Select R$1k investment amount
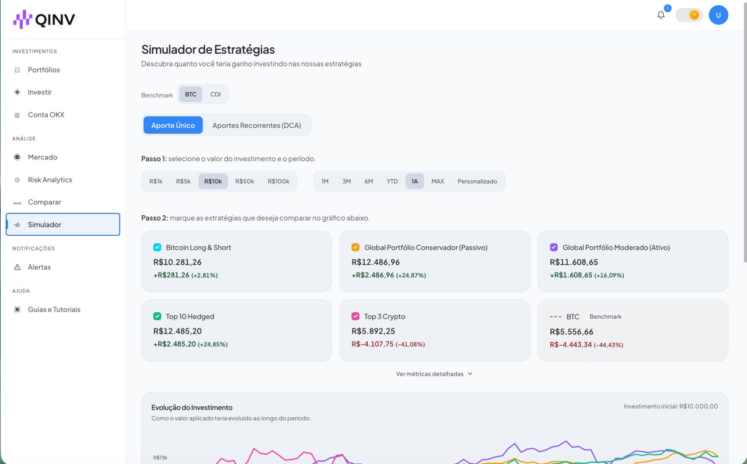Image resolution: width=747 pixels, height=464 pixels. tap(156, 182)
